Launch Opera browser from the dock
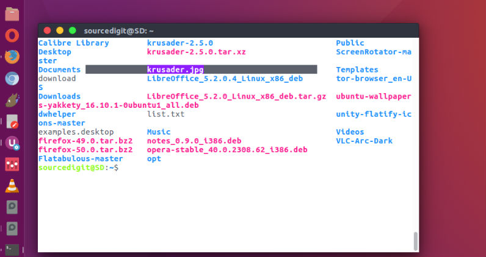This screenshot has width=486, height=257. tap(12, 35)
